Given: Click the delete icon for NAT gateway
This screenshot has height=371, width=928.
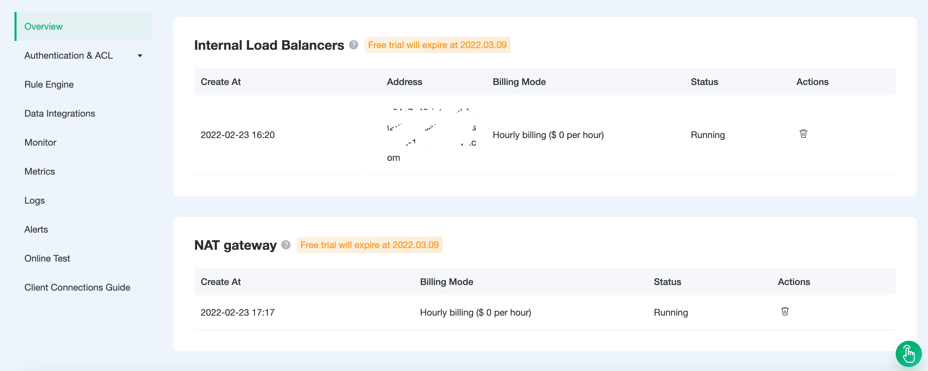Looking at the screenshot, I should click(785, 311).
